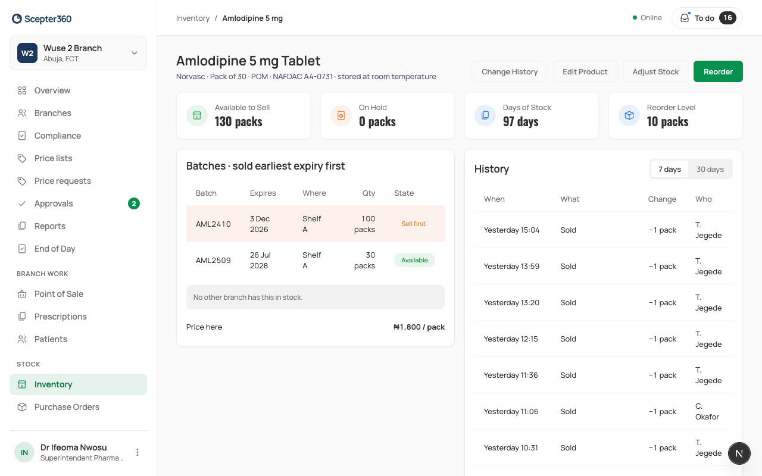The width and height of the screenshot is (762, 476).
Task: Click the Yesterday 15:04 history entry
Action: pyautogui.click(x=604, y=230)
